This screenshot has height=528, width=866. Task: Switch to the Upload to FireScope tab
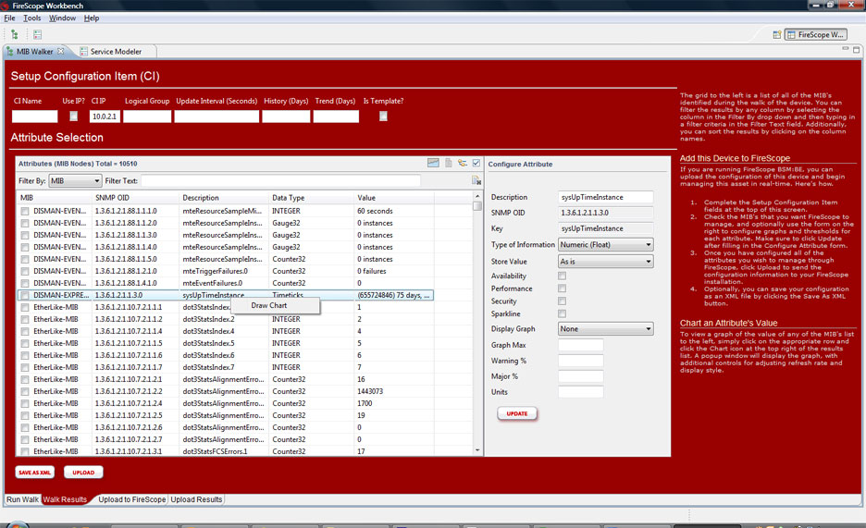131,499
